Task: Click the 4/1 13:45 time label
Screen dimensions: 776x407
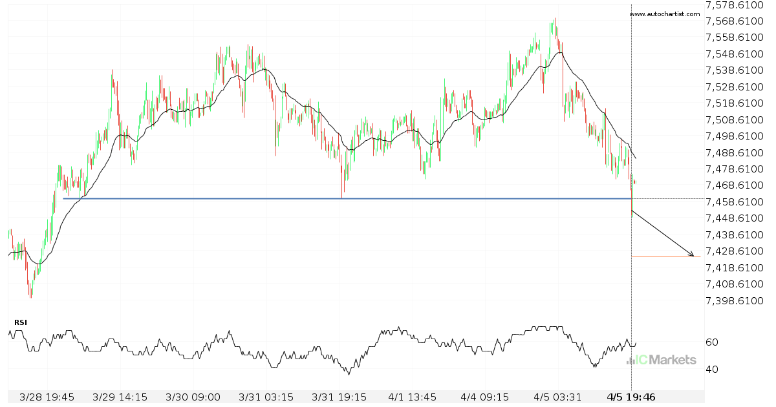Action: [412, 397]
